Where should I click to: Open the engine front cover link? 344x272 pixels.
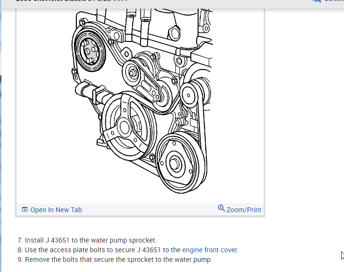click(210, 250)
